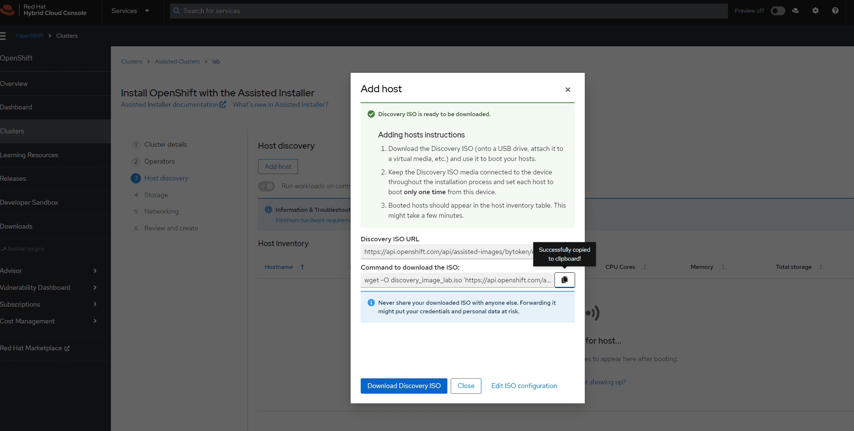Focus the Search for services field

449,11
